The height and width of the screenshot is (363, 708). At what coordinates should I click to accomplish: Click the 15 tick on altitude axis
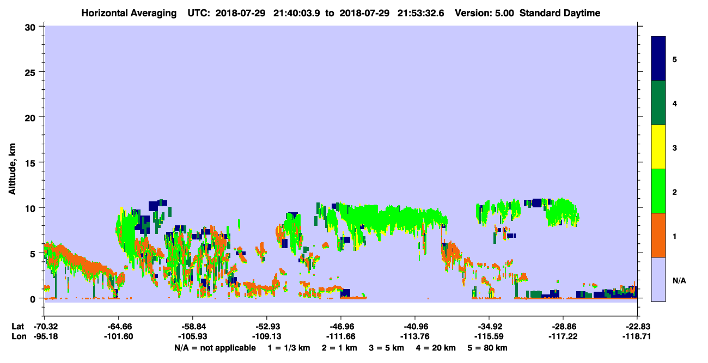(32, 163)
